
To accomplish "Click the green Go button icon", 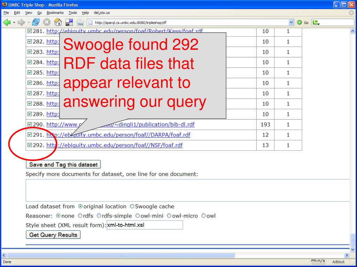I will pyautogui.click(x=299, y=23).
